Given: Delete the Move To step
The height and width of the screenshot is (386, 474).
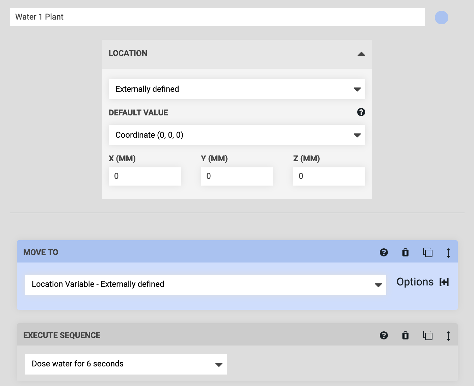Looking at the screenshot, I should [405, 252].
